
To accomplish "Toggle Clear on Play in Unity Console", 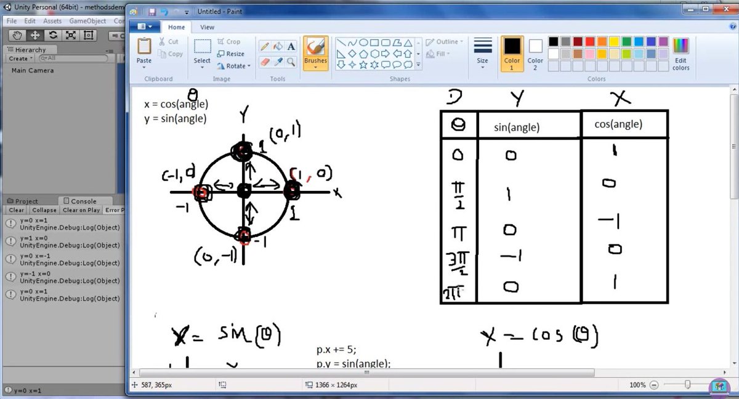I will click(81, 210).
